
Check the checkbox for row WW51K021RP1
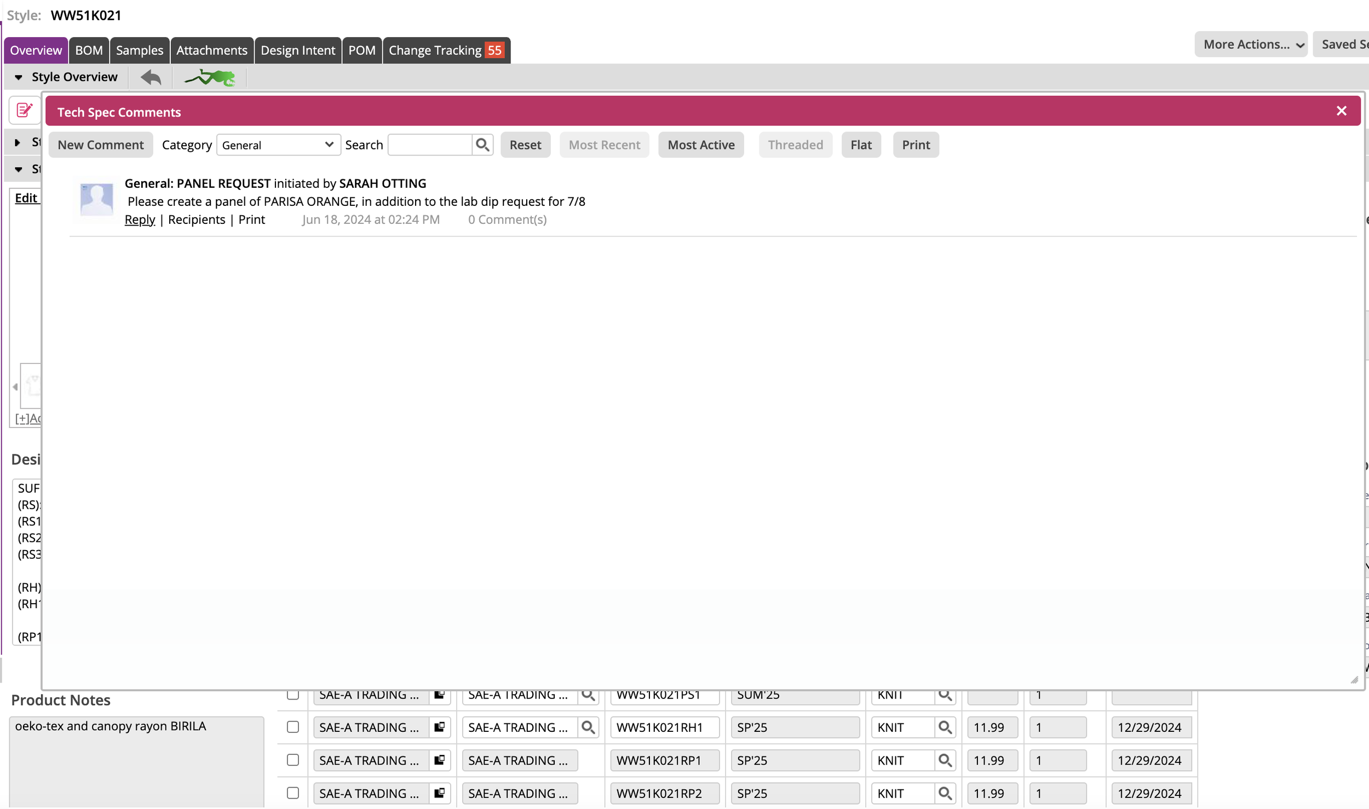[293, 760]
